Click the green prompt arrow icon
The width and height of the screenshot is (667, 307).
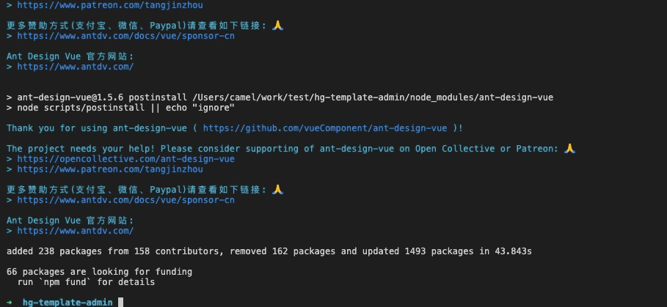click(x=10, y=303)
